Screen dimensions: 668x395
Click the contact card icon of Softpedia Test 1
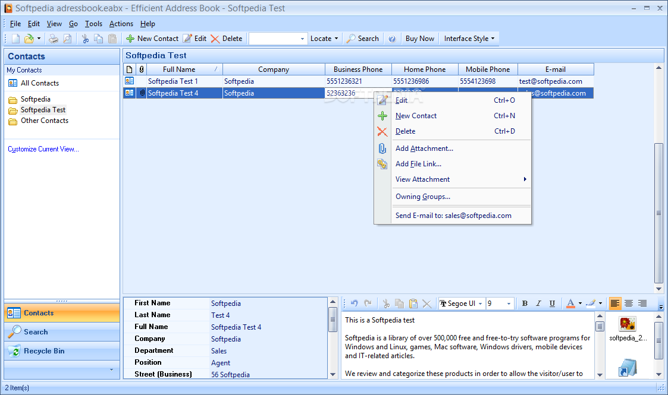click(129, 81)
